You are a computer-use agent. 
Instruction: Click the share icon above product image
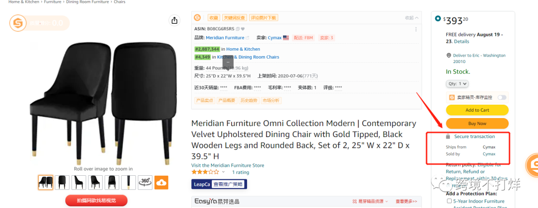[174, 20]
